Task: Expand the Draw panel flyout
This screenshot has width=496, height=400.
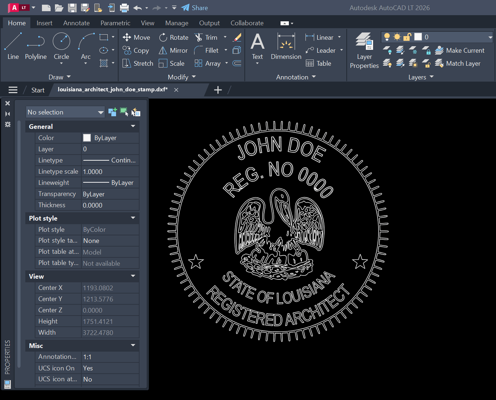Action: pos(60,77)
